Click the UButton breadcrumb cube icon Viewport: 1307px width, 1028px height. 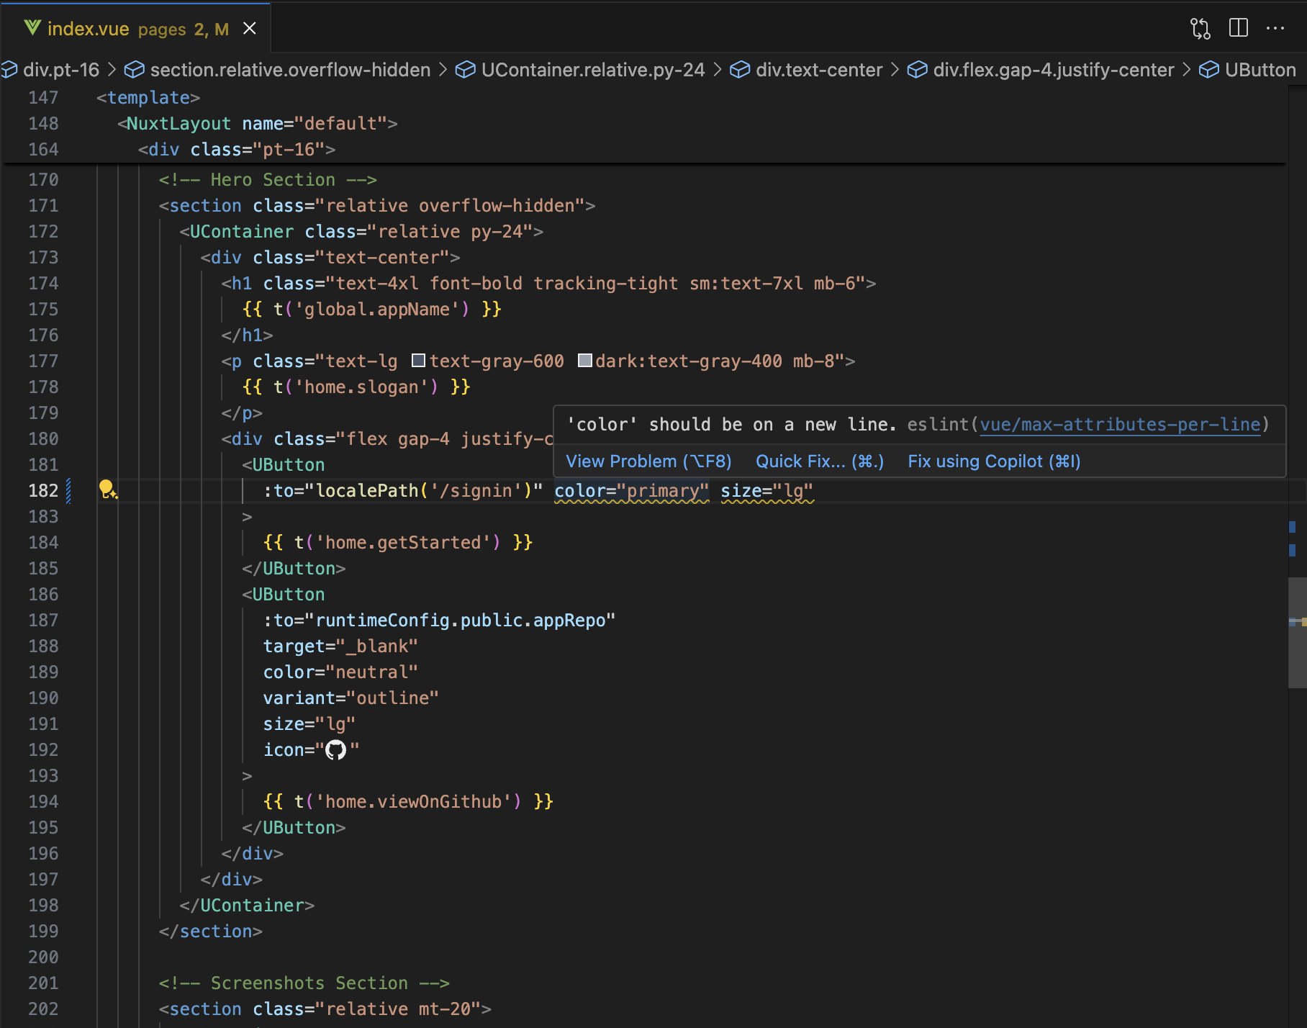[1208, 70]
